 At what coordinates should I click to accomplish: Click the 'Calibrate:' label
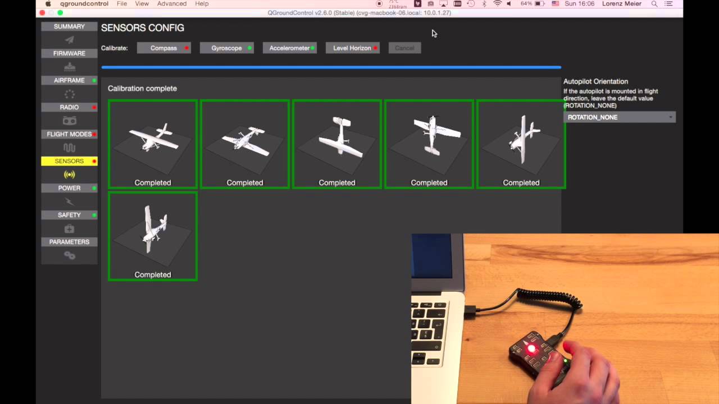click(x=115, y=48)
